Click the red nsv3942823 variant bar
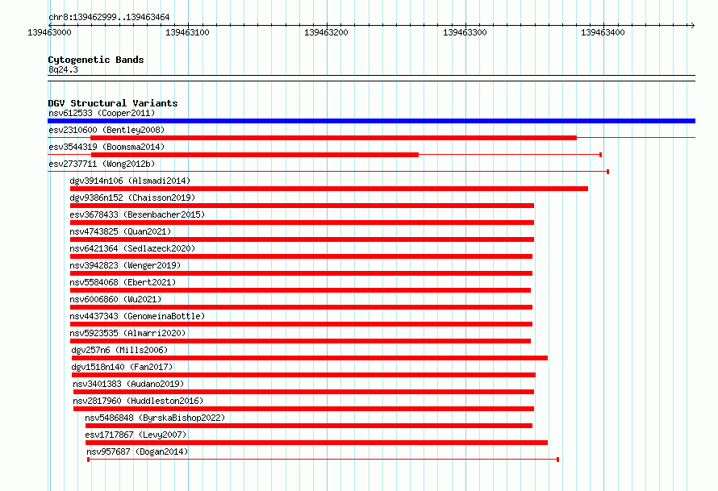Image resolution: width=718 pixels, height=491 pixels. click(x=301, y=273)
